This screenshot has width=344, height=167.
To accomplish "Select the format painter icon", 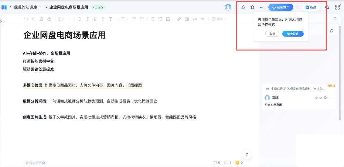I will [41, 19].
